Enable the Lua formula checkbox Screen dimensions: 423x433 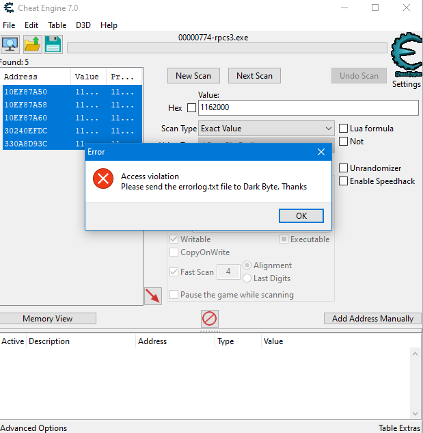pos(343,129)
